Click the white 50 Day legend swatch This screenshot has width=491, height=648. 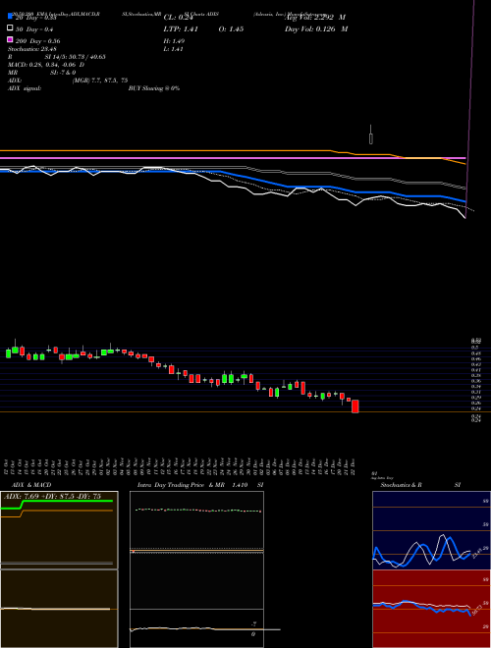click(x=10, y=28)
